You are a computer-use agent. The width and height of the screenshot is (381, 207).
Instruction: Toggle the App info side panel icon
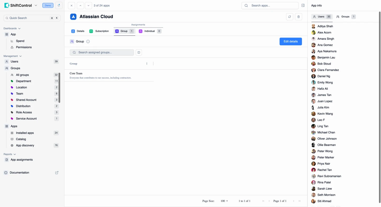[303, 6]
